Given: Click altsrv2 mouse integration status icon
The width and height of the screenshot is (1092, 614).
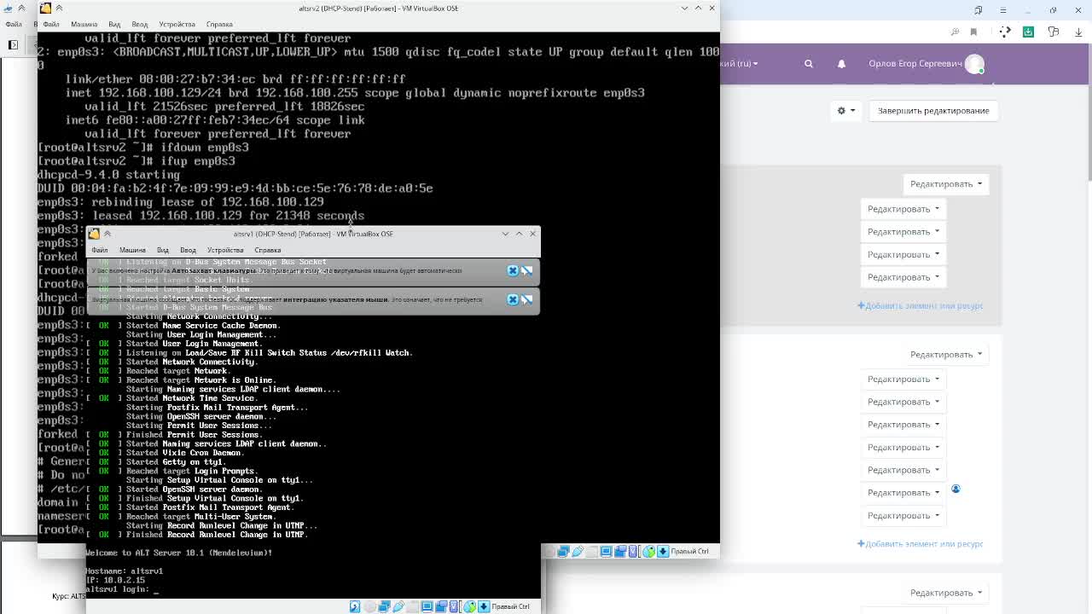Looking at the screenshot, I should tap(648, 551).
